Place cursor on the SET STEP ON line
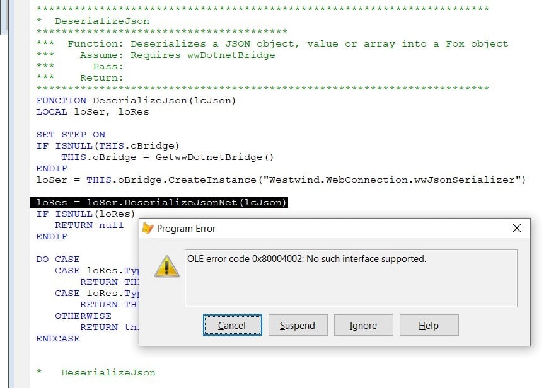Image resolution: width=556 pixels, height=388 pixels. (71, 134)
